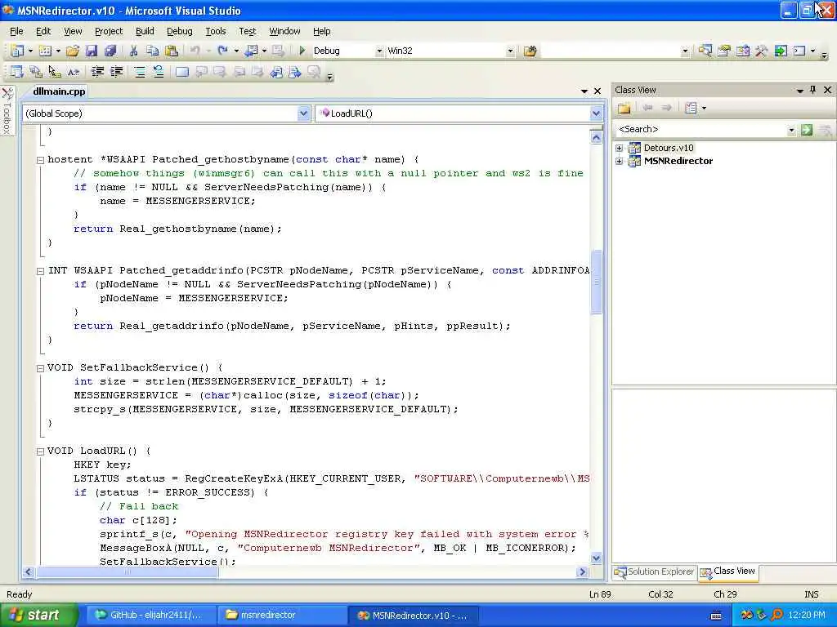
Task: Open the Start Page toolbar icon
Action: (x=781, y=51)
